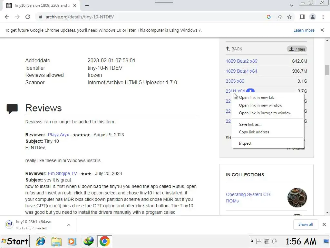Click the gears collection thumbnail

[x=297, y=198]
